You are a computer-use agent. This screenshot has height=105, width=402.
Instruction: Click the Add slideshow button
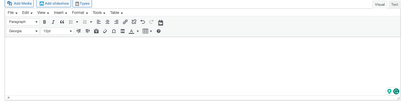[54, 4]
